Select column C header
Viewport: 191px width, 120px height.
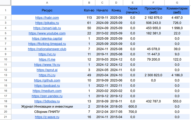[102, 3]
